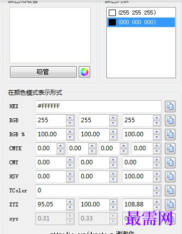Click the 吸管 eyedropper button
The width and height of the screenshot is (182, 234).
(x=43, y=72)
